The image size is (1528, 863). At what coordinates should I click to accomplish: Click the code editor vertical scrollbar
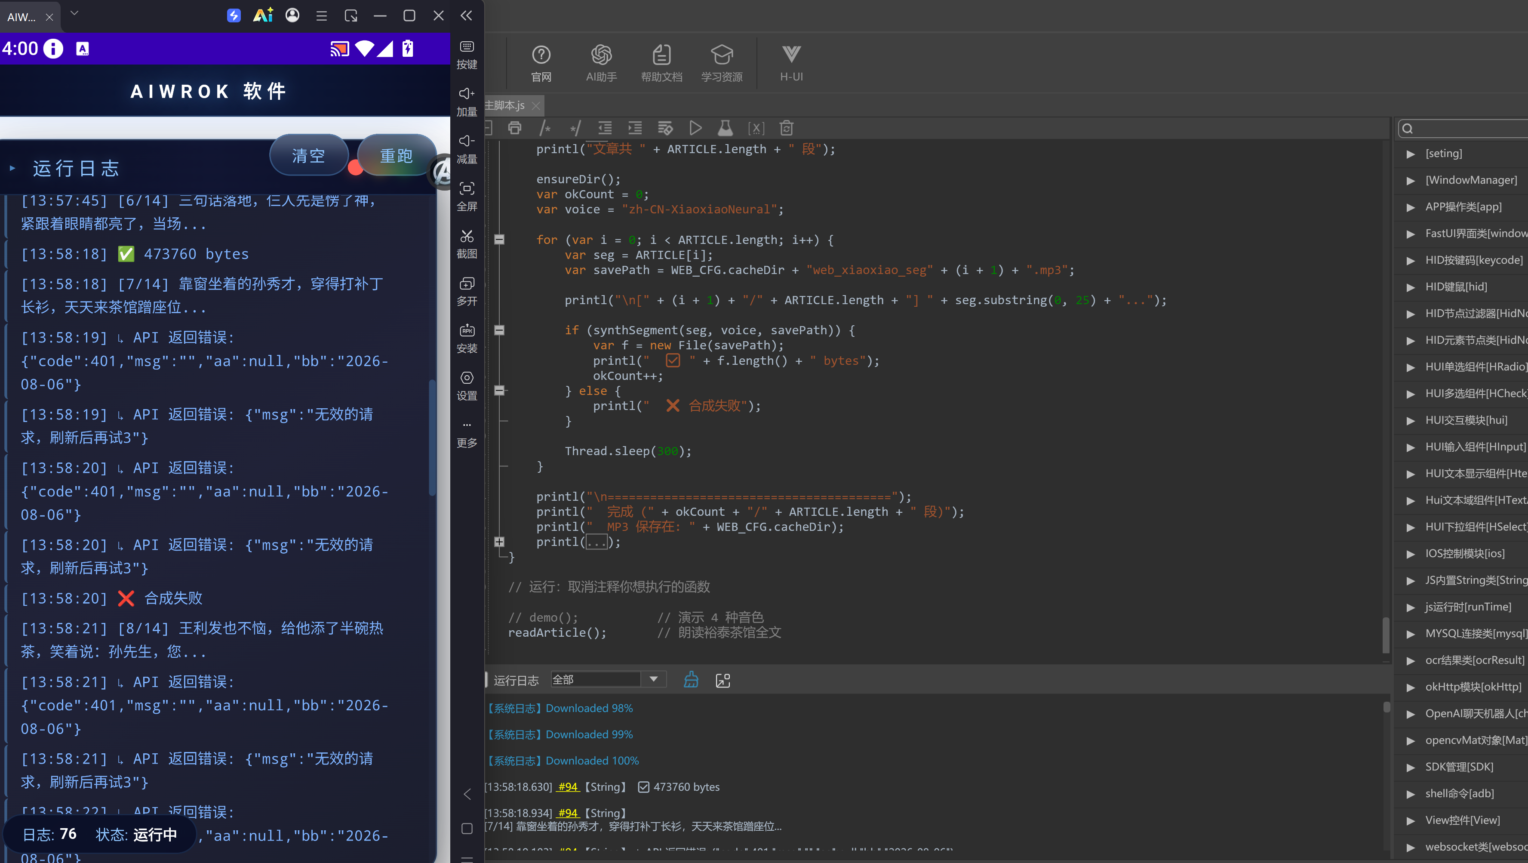tap(1386, 635)
